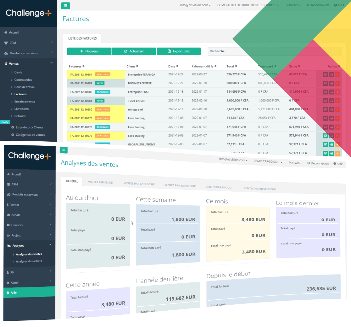Open the Français language dropdown in Analyses window

tap(295, 162)
